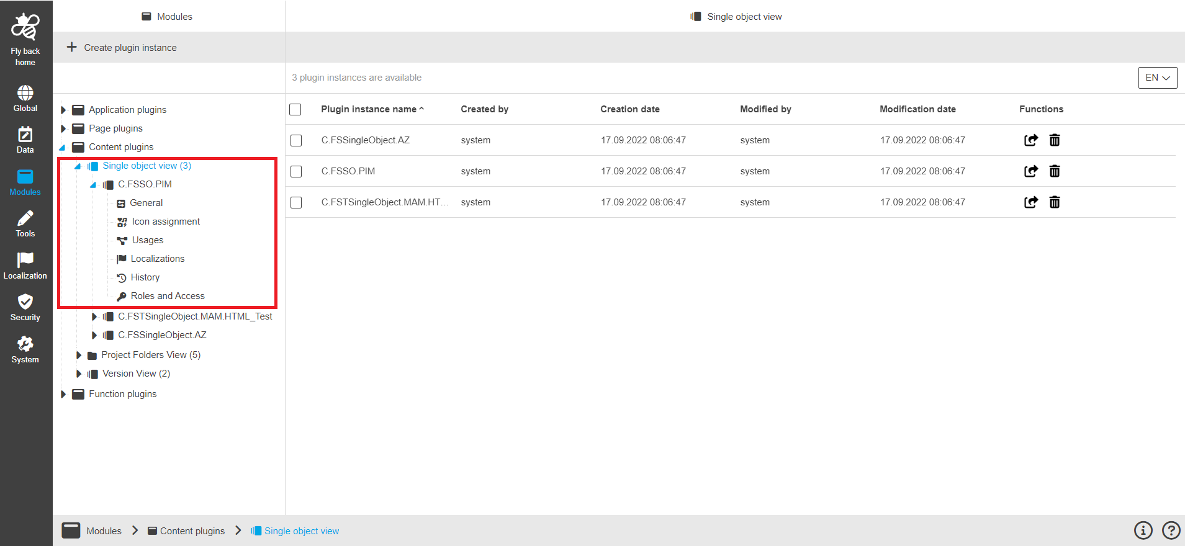Click the Creation date column header
Image resolution: width=1185 pixels, height=546 pixels.
630,109
